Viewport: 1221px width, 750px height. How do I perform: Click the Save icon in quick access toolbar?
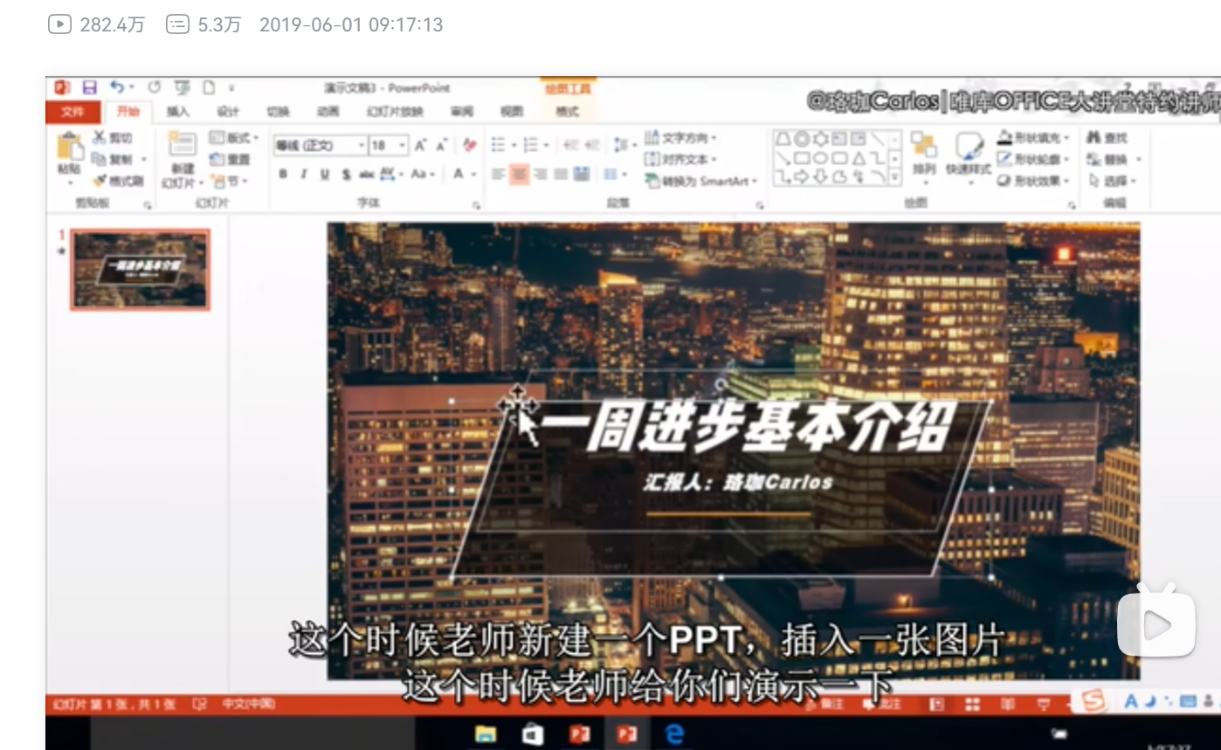point(89,87)
